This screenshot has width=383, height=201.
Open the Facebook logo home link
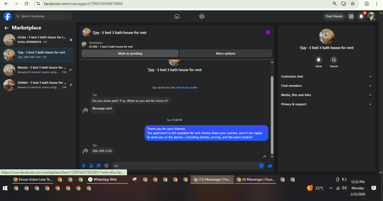tap(7, 16)
